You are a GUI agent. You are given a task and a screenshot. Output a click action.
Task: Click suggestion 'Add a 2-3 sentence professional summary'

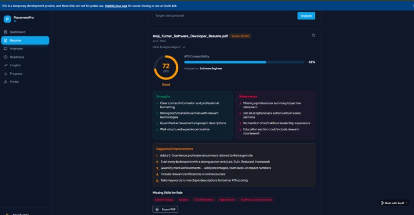click(x=206, y=155)
